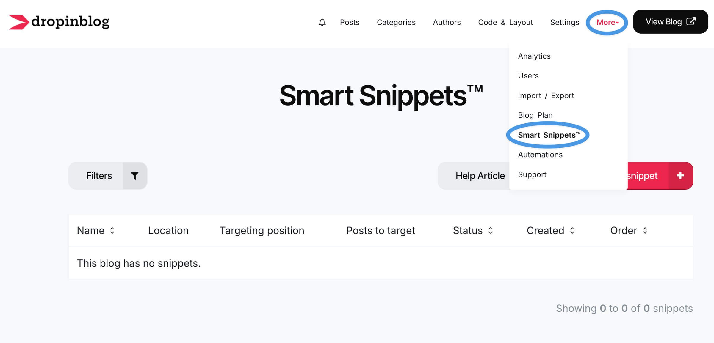This screenshot has height=343, width=714.
Task: Select Analytics from the More menu
Action: (x=534, y=56)
